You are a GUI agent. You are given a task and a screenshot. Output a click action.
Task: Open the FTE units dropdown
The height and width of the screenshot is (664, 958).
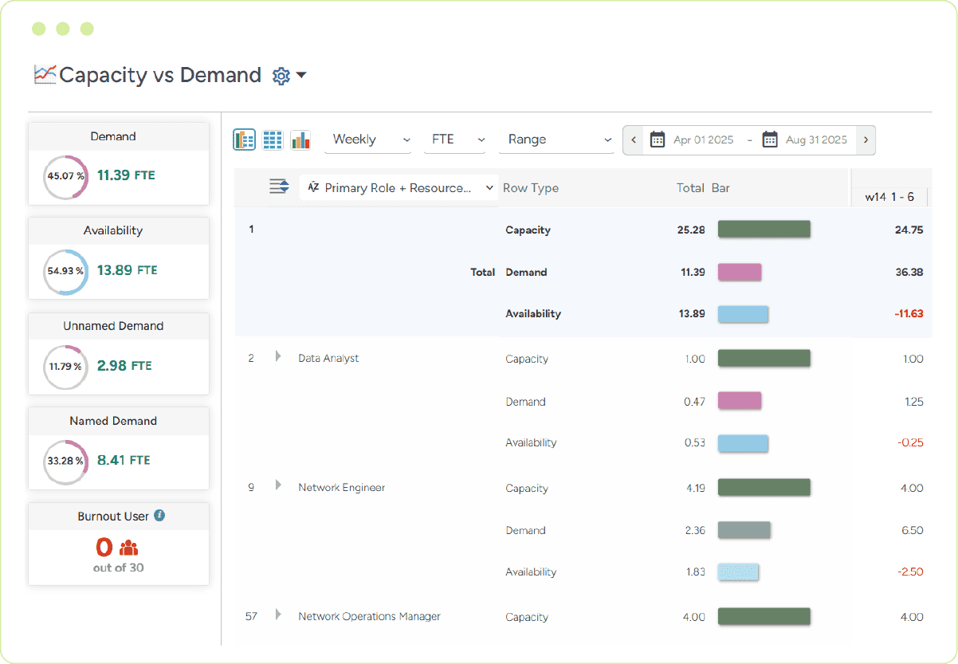[454, 139]
